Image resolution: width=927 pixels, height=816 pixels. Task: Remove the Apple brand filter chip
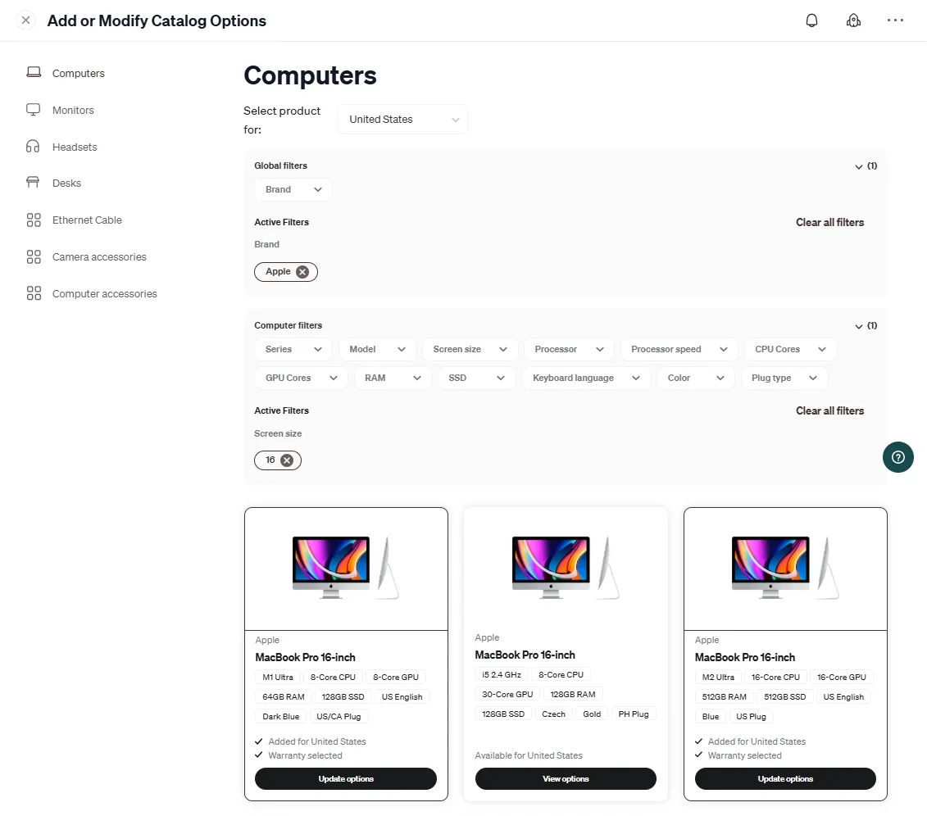point(302,272)
